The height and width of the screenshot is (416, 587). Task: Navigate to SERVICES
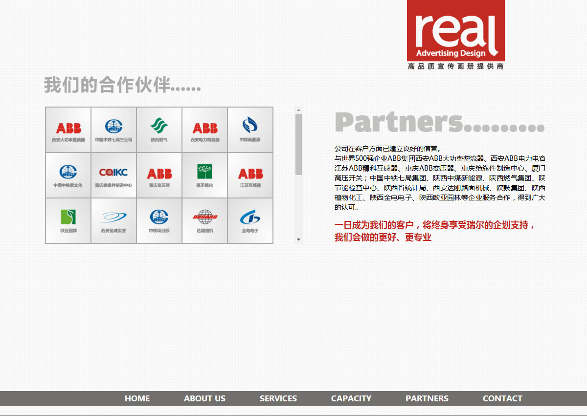[278, 398]
